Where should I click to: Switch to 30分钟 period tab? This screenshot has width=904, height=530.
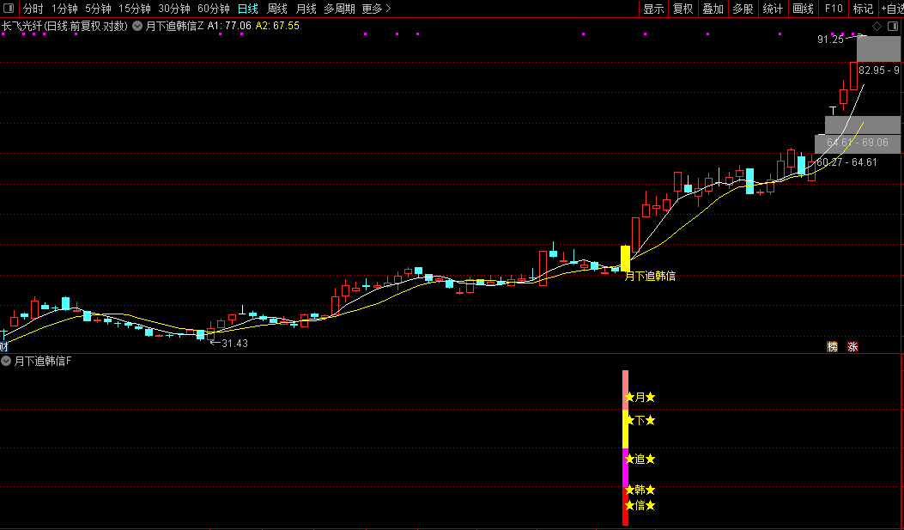tap(174, 9)
